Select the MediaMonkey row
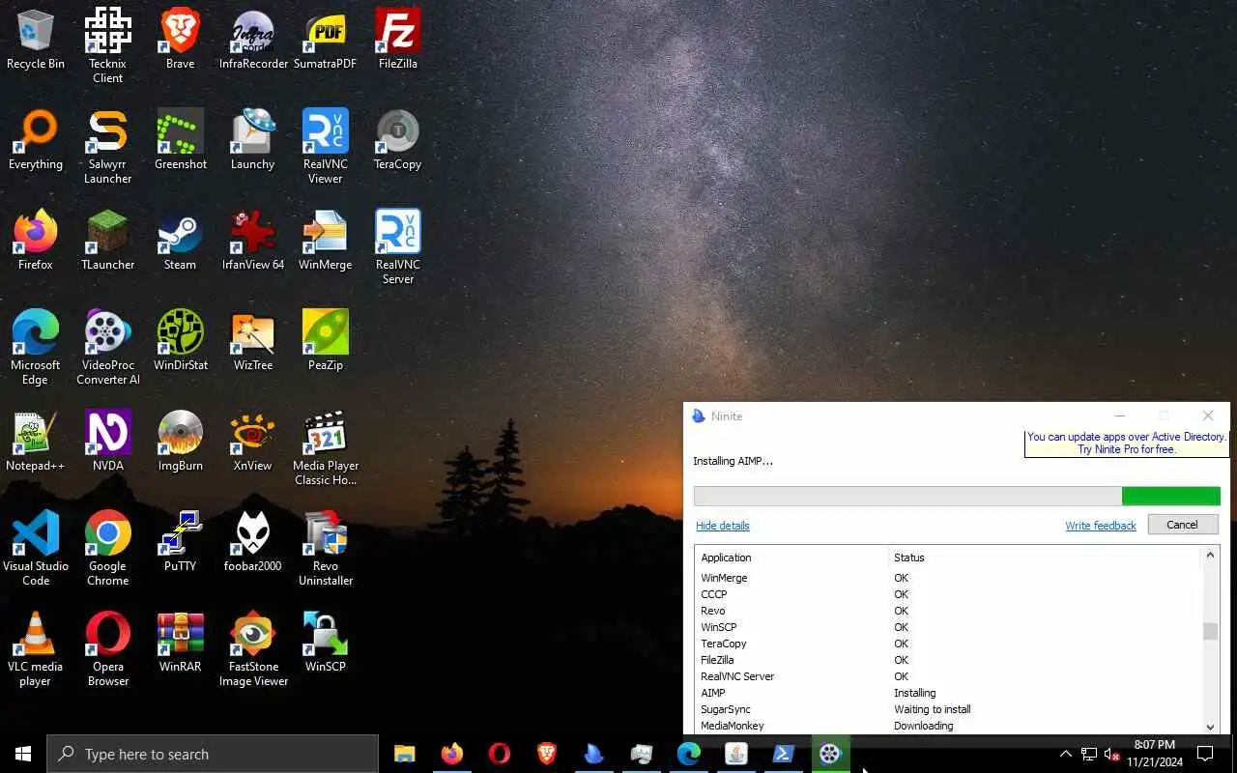 [948, 726]
